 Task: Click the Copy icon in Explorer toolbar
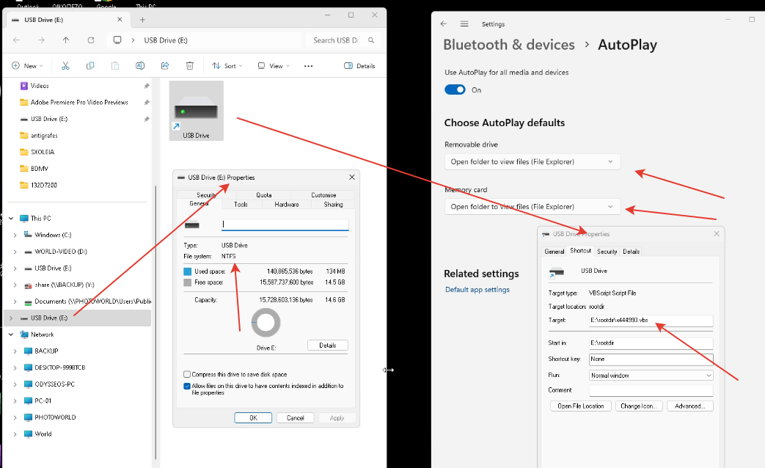[x=90, y=66]
